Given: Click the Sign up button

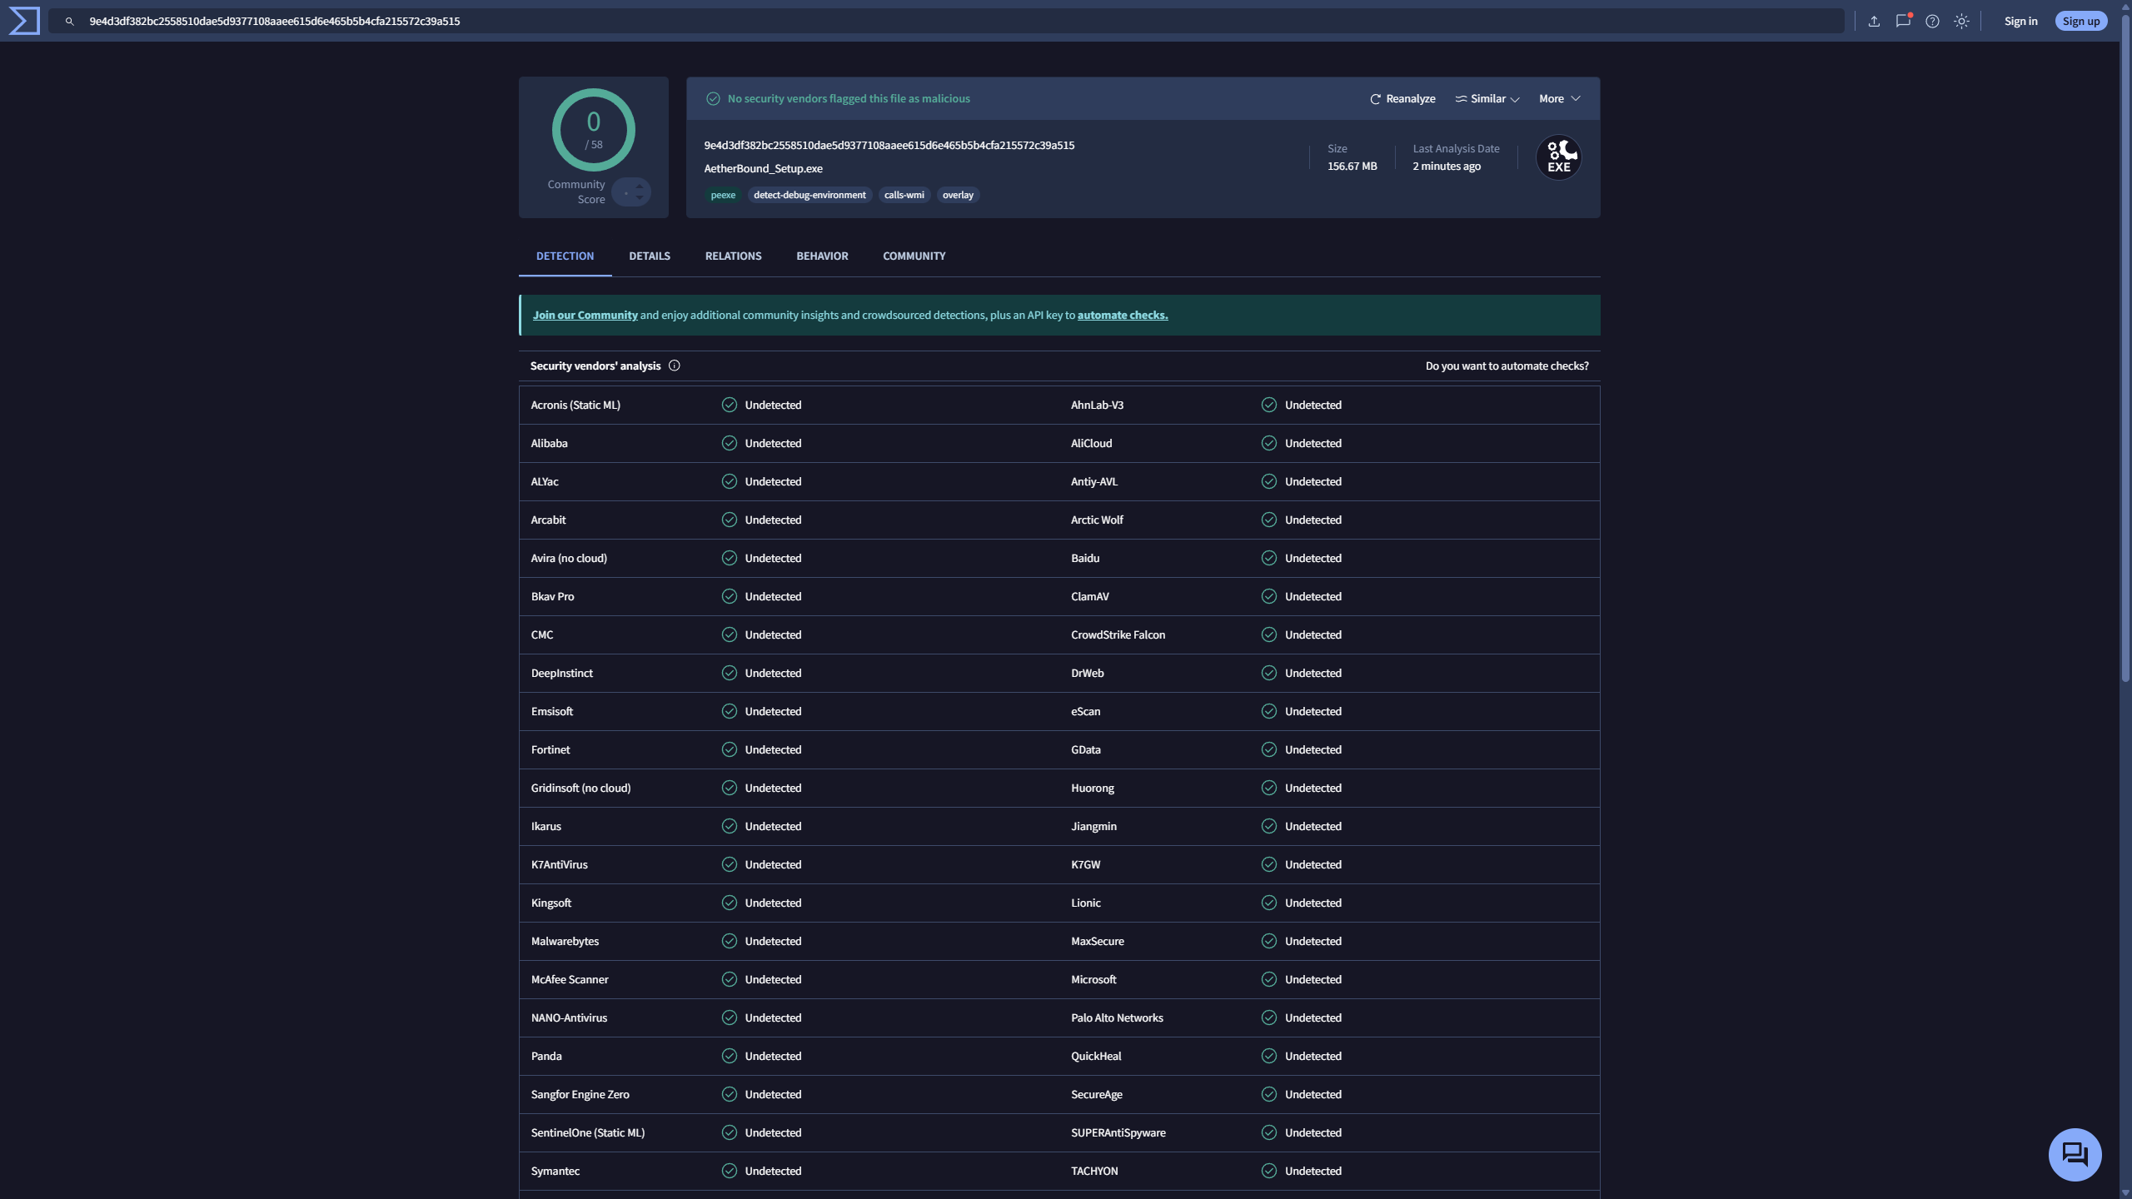Looking at the screenshot, I should [x=2080, y=21].
